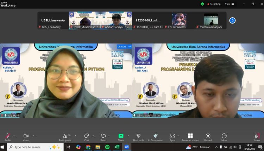Open Spotify from the taskbar

tap(107, 147)
